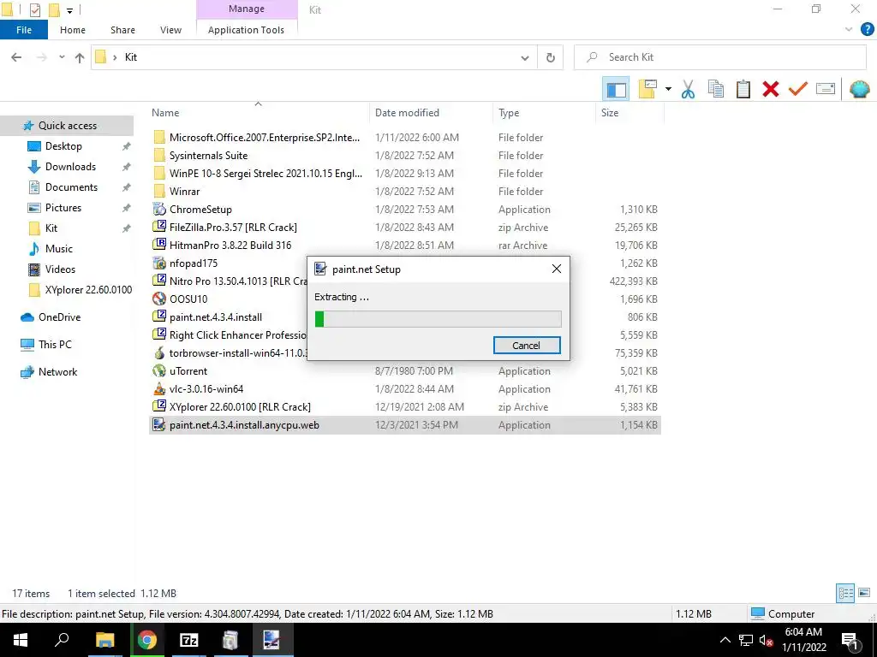Select the Winrar folder row
Screen dimensions: 877x657
tap(405, 192)
